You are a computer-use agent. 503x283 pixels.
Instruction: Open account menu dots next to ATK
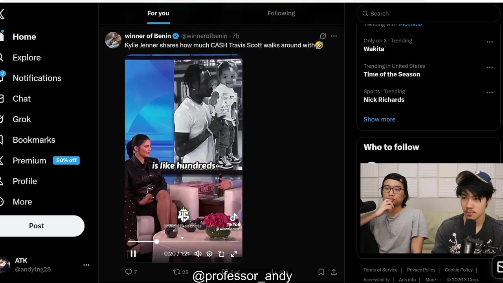[86, 265]
